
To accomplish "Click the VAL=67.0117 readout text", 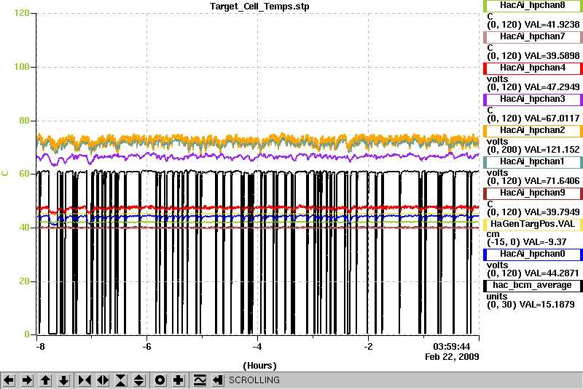I will 552,119.
